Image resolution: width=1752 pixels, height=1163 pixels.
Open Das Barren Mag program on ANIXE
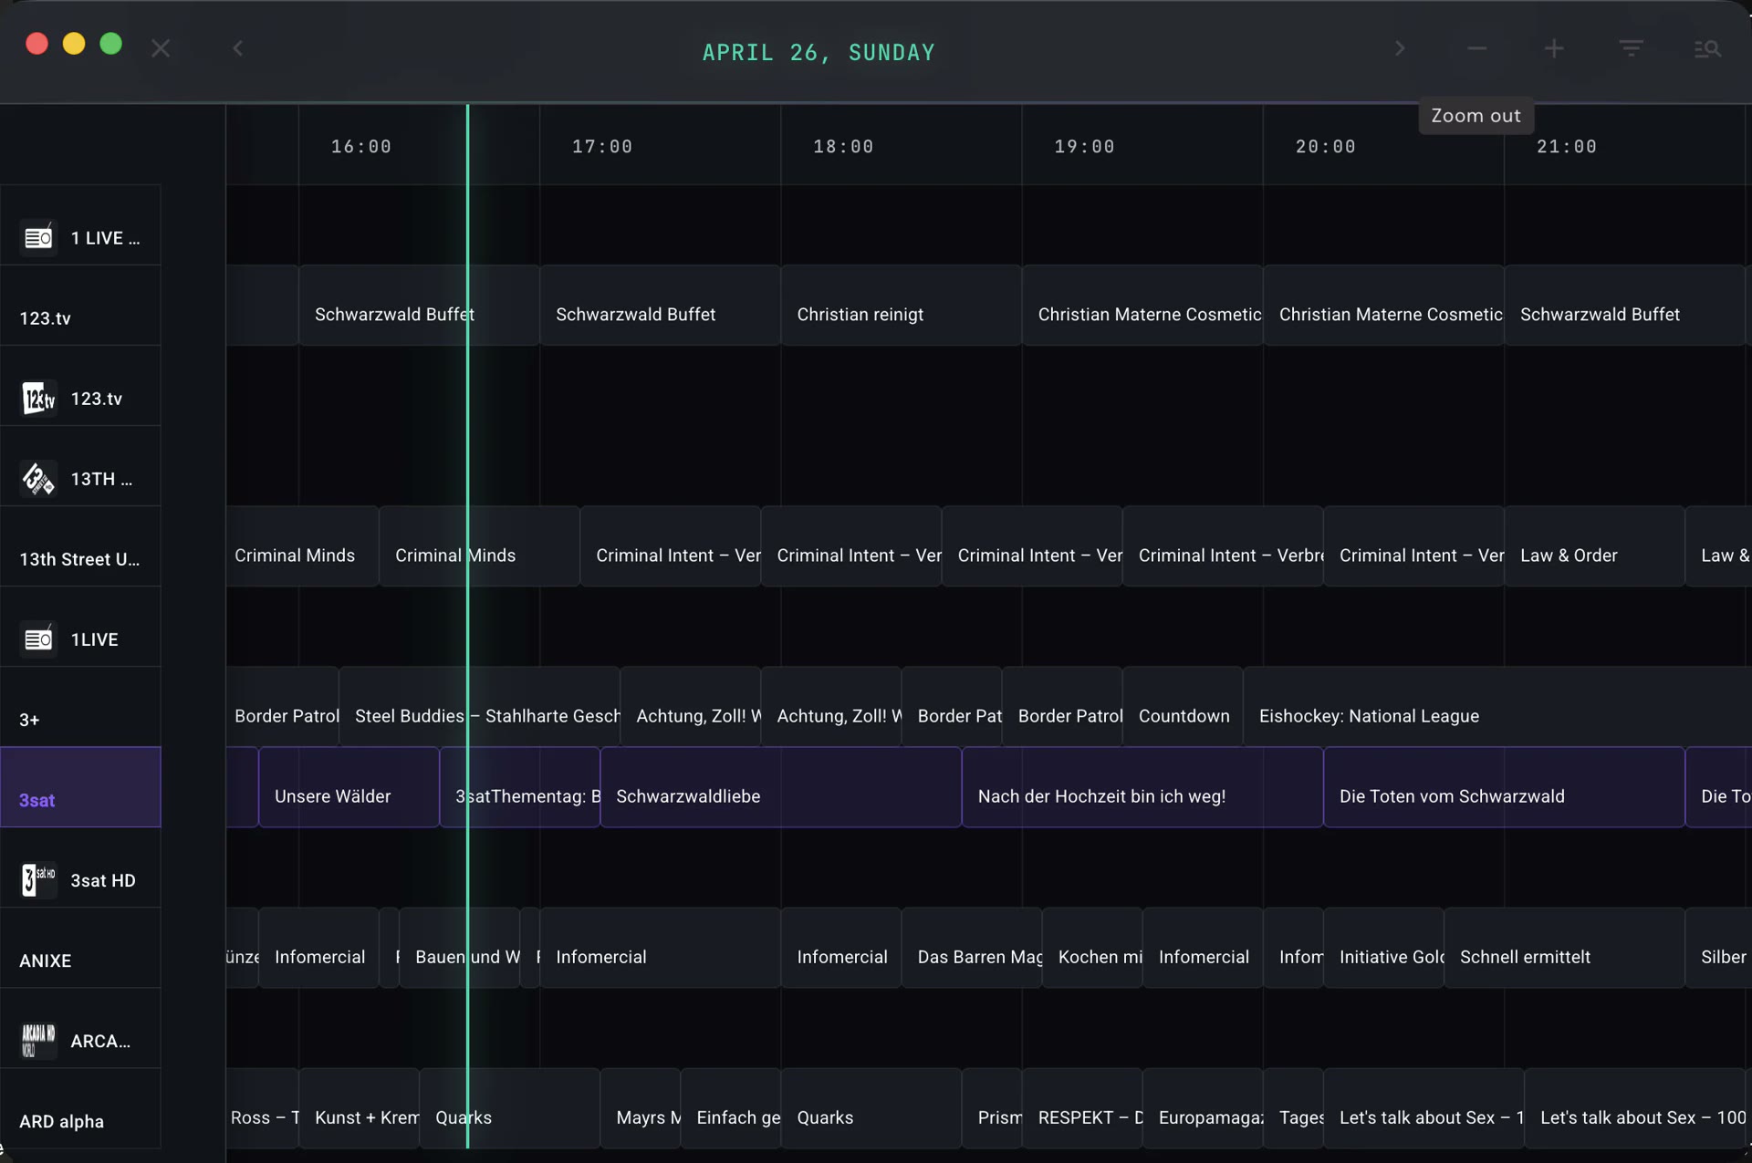pos(972,948)
